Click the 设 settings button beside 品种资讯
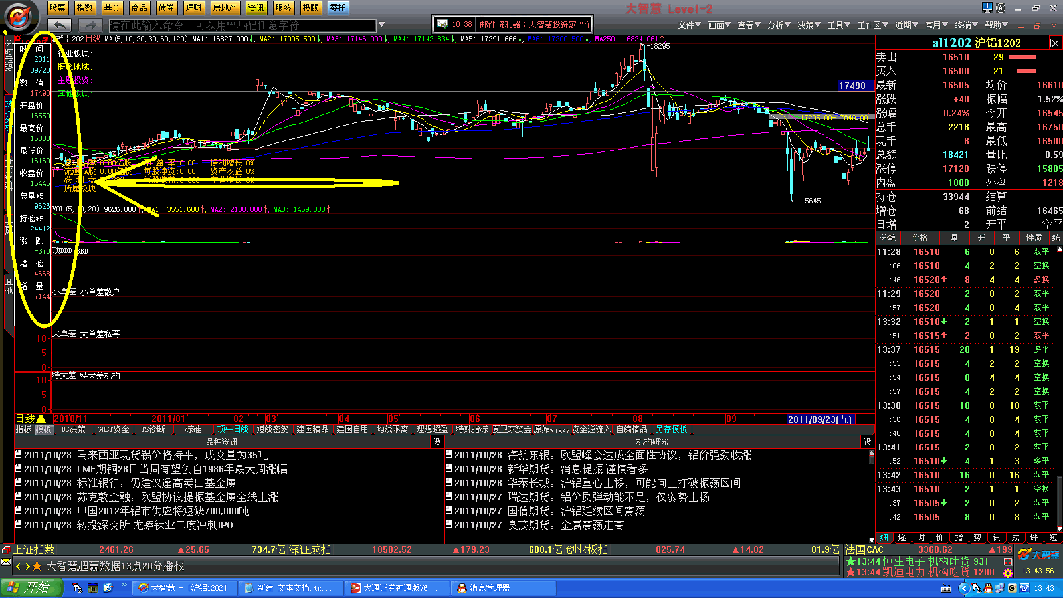 pos(436,442)
